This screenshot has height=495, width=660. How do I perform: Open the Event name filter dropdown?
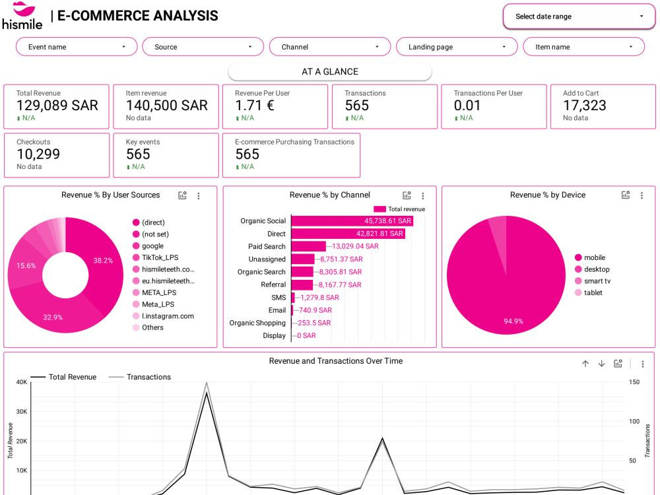pos(77,47)
